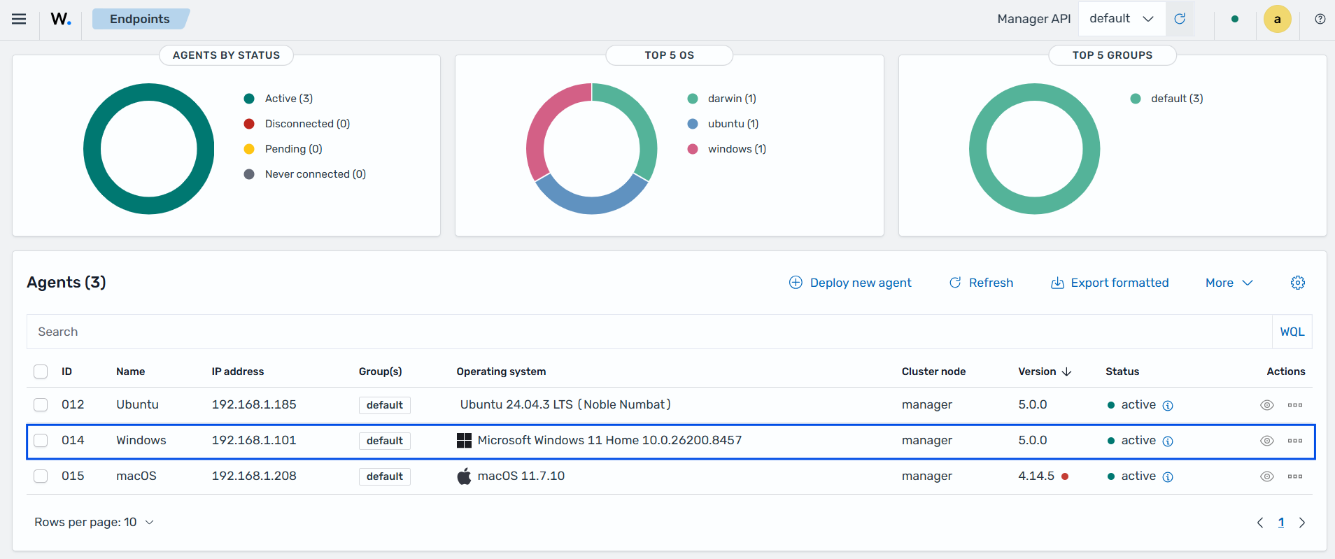The width and height of the screenshot is (1335, 559).
Task: View details of Windows agent eye icon
Action: click(x=1267, y=441)
